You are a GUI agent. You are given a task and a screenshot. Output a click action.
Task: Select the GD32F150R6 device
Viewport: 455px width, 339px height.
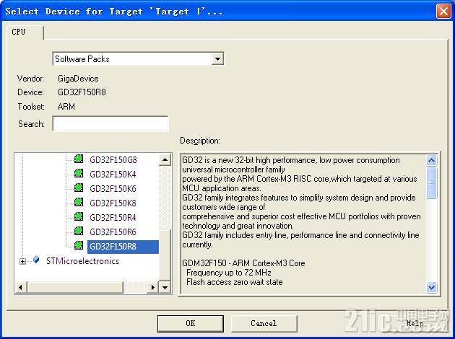coord(113,232)
